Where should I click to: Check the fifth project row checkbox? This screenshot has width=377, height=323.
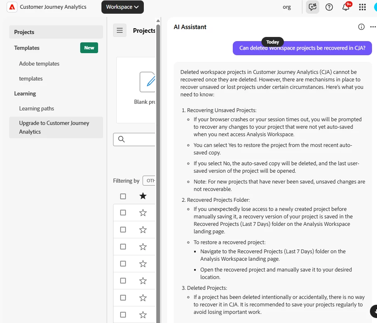click(123, 281)
